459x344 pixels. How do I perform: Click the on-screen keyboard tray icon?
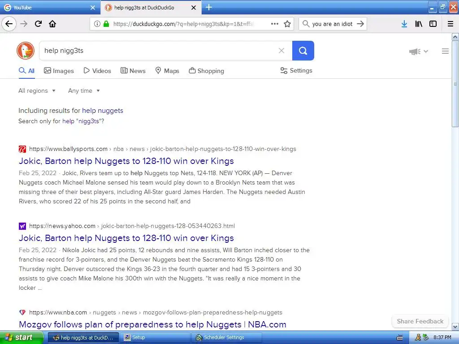coord(399,338)
